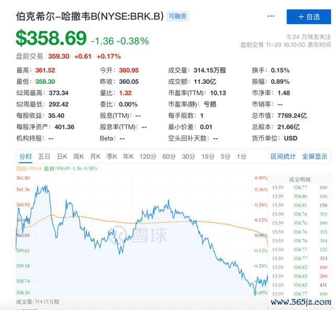Click the 成交量: 314.15万股 label below chart

click(38, 302)
